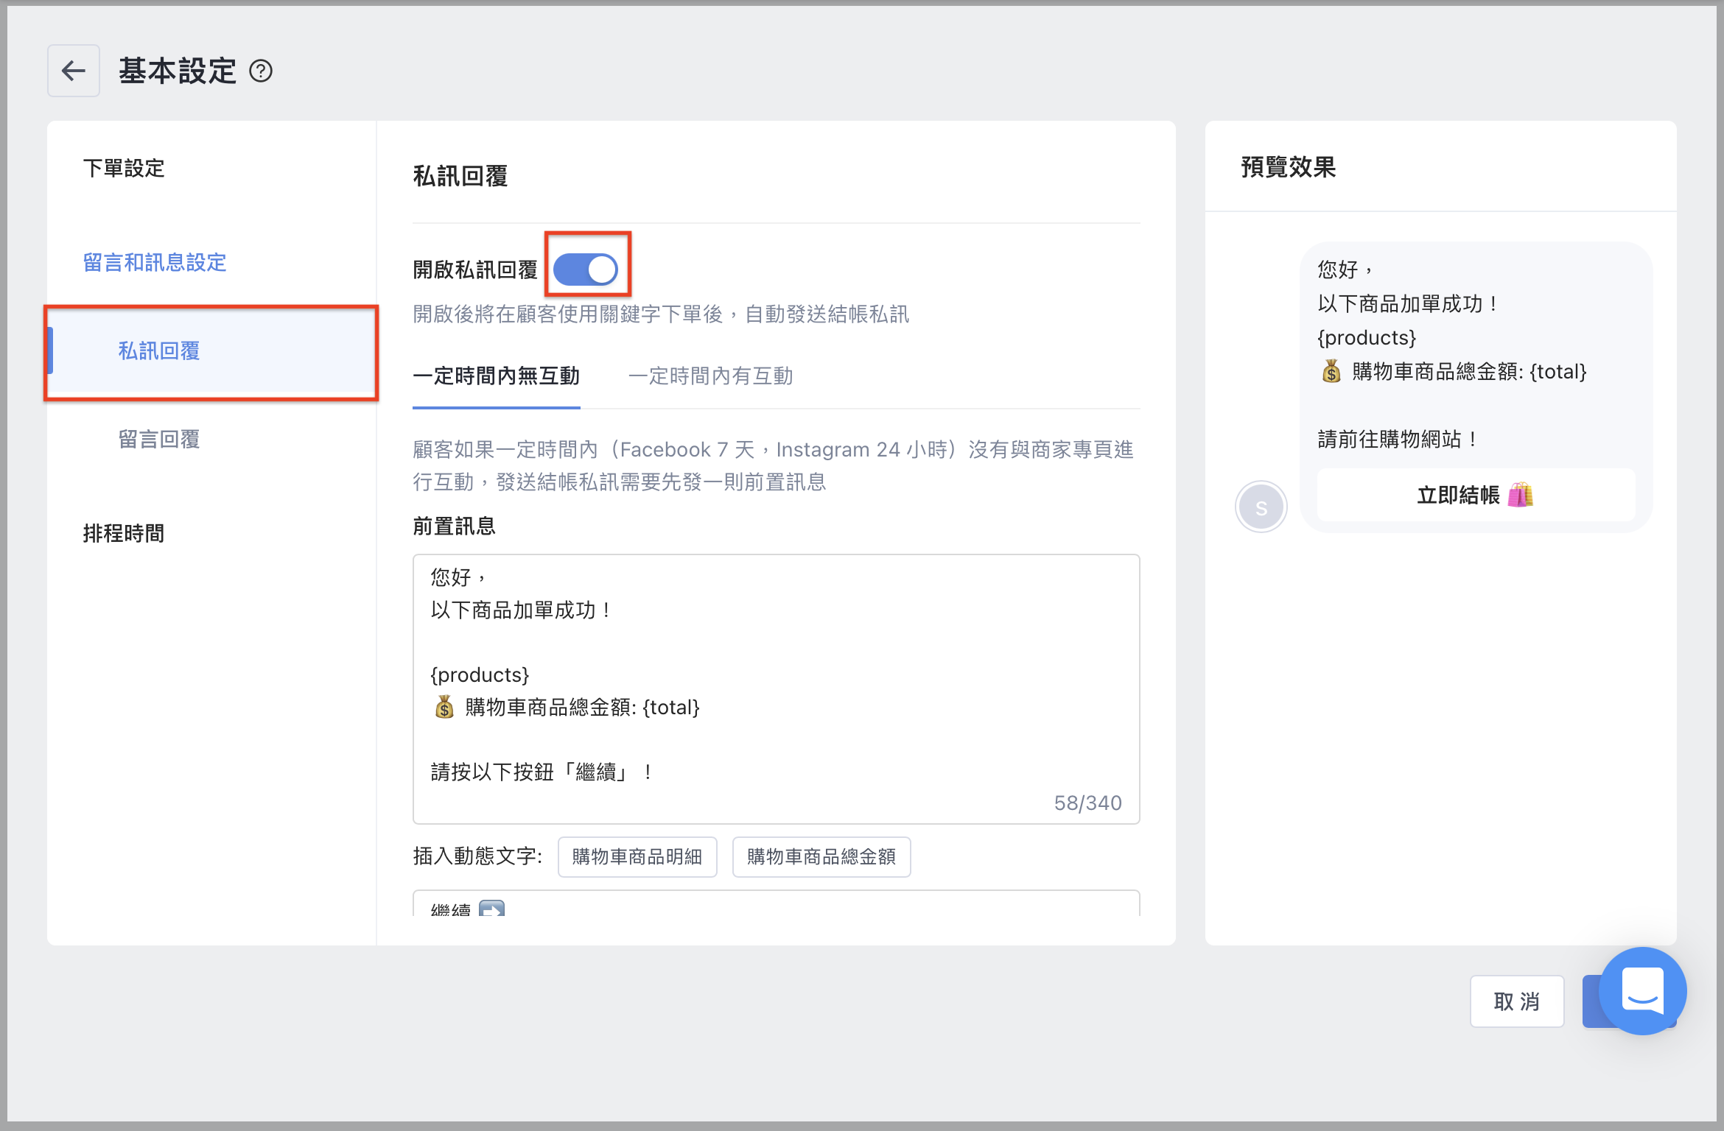Toggle the 開啟私訊回覆 switch
This screenshot has width=1724, height=1131.
[586, 269]
